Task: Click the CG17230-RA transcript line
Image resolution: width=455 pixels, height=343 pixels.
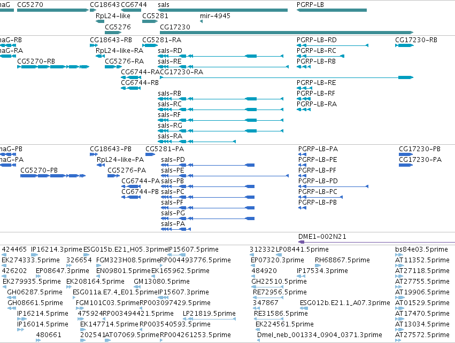Action: [287, 77]
